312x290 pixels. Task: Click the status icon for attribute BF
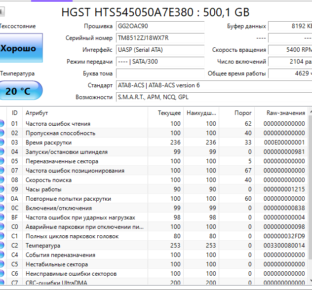(x=2, y=217)
